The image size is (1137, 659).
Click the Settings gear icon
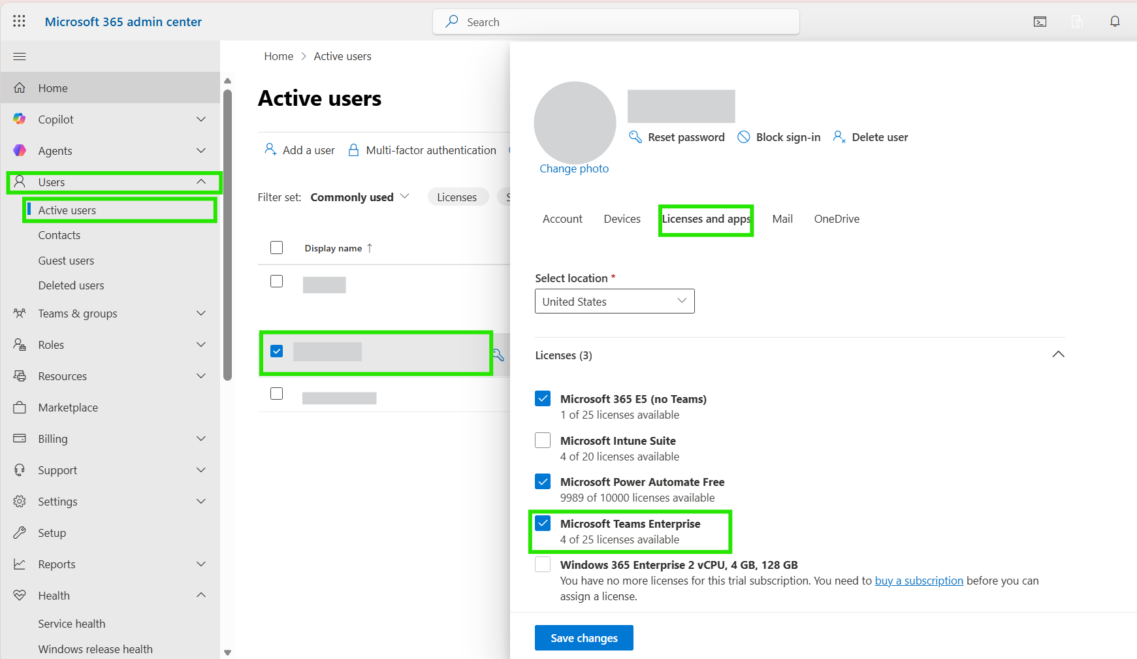[20, 502]
